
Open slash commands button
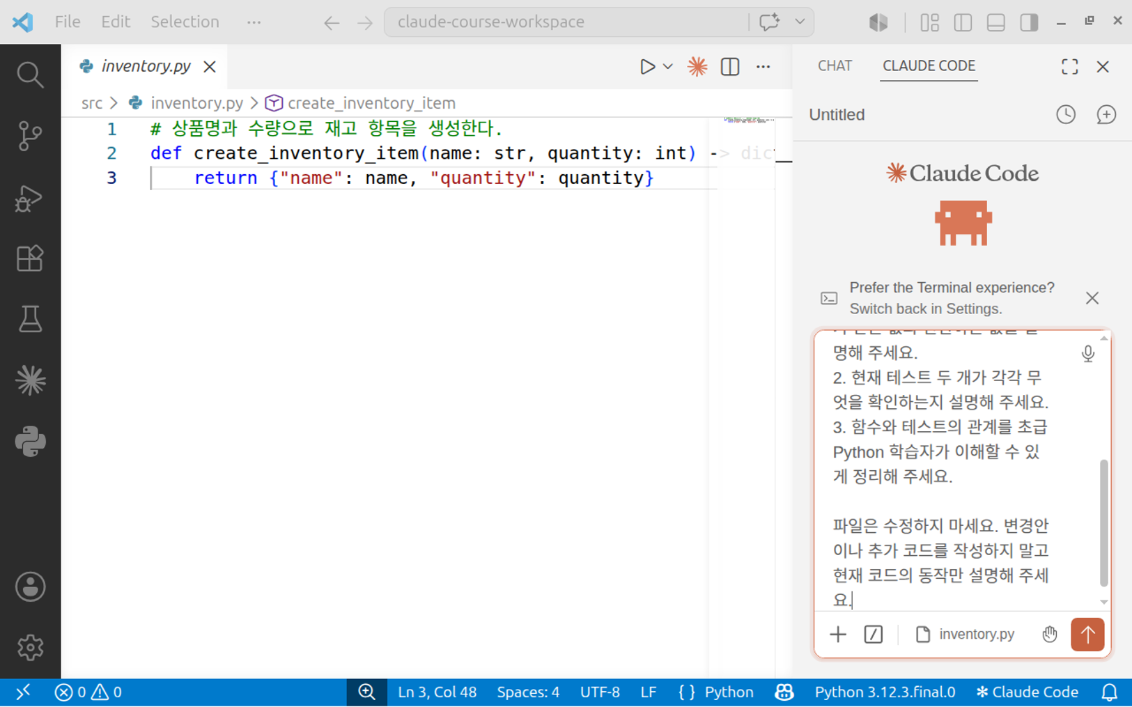(x=874, y=635)
